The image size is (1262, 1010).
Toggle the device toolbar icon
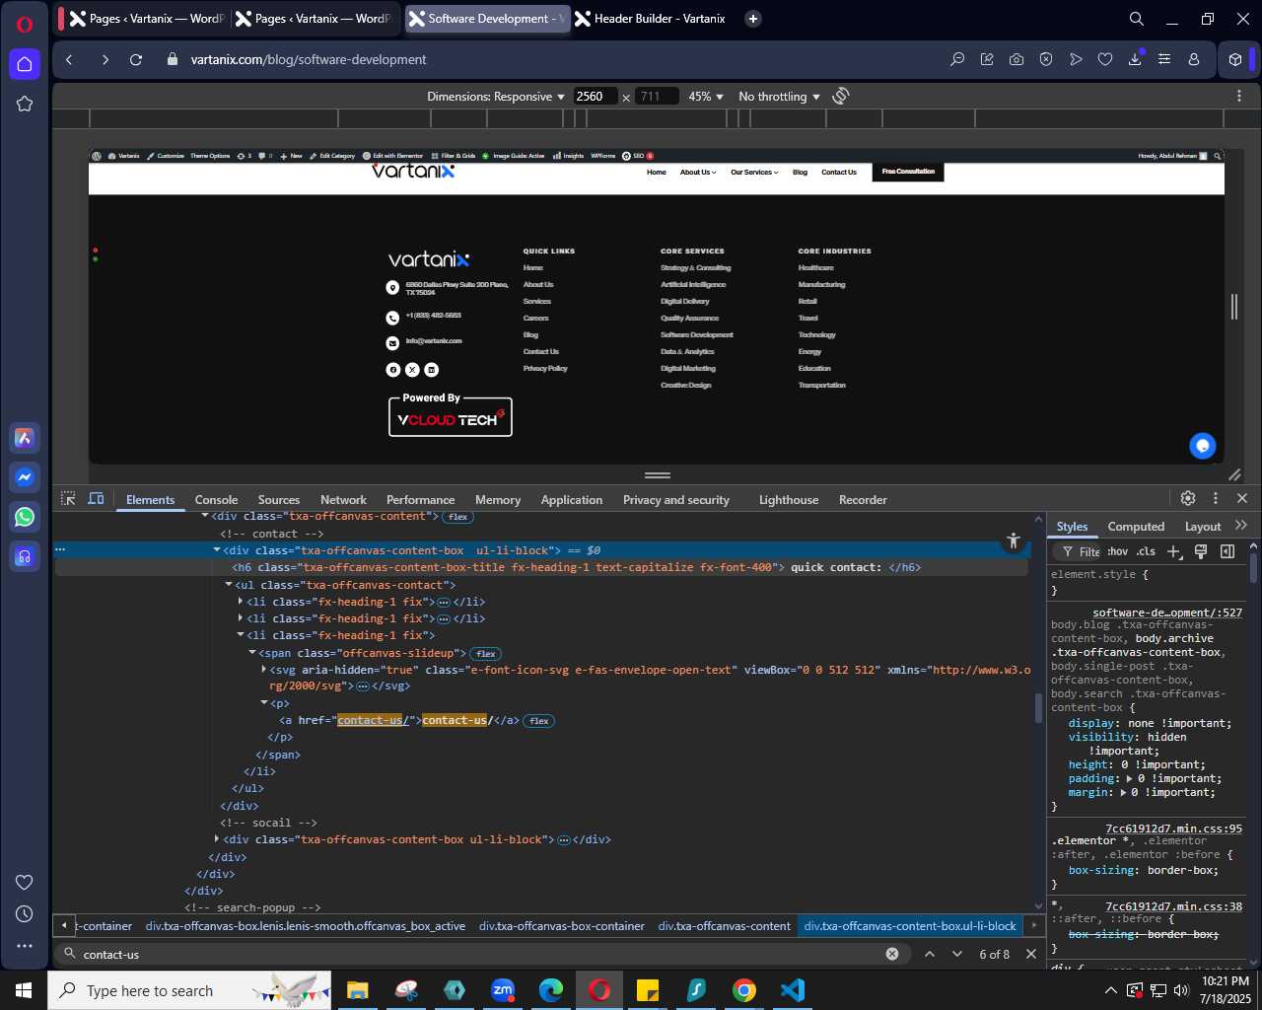96,499
